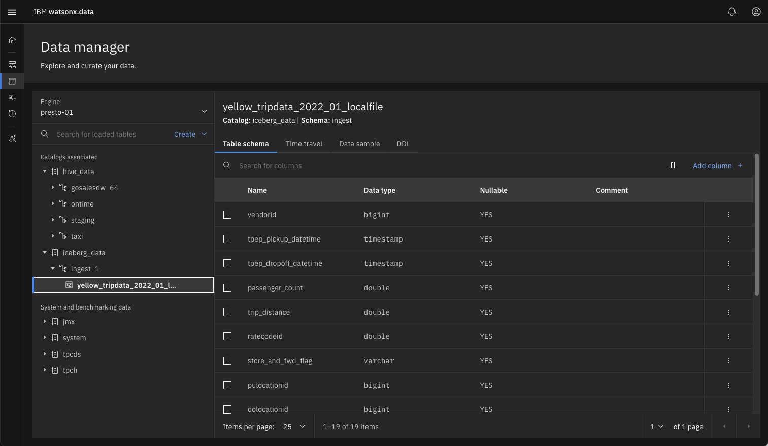Open Infrastructure manager sidebar icon
Viewport: 768px width, 446px height.
(12, 65)
